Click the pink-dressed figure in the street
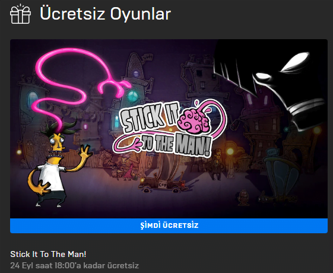Screen dimensions: 333x273 coord(129,172)
